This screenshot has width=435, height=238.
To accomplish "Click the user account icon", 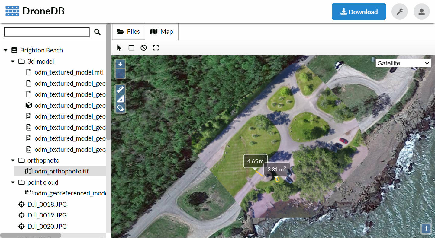I will [x=421, y=11].
